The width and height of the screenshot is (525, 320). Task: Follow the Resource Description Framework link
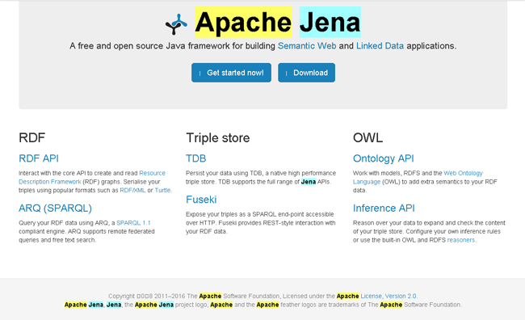(92, 177)
